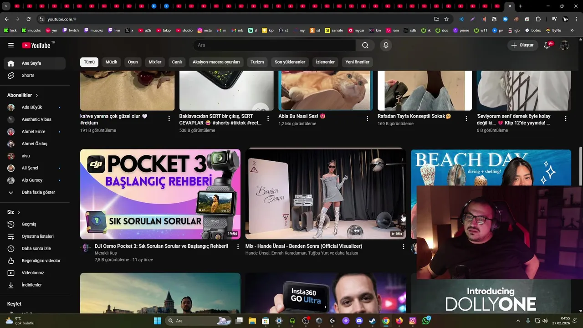Go back with browser back arrow

tap(6, 19)
